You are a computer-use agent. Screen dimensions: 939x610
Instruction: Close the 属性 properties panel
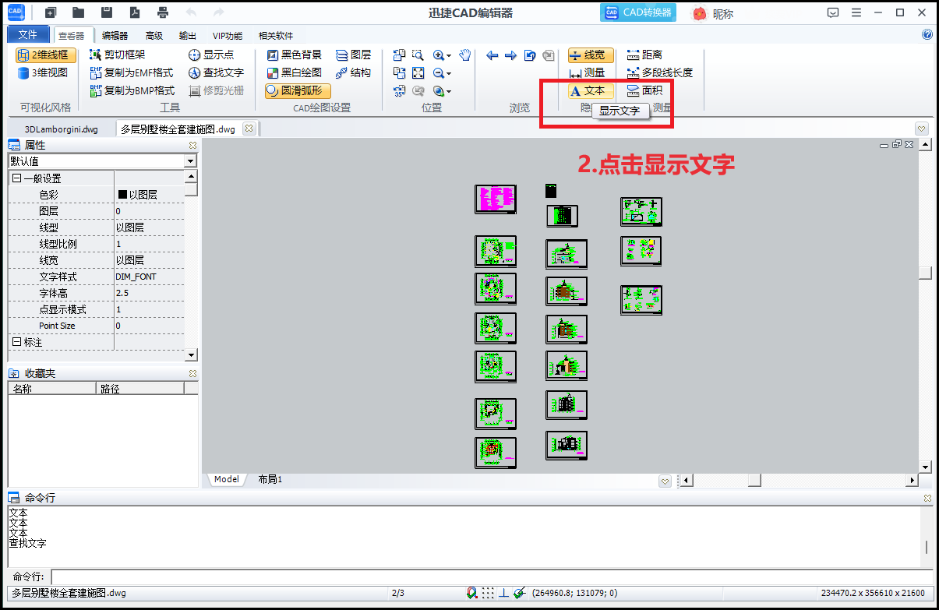click(192, 145)
